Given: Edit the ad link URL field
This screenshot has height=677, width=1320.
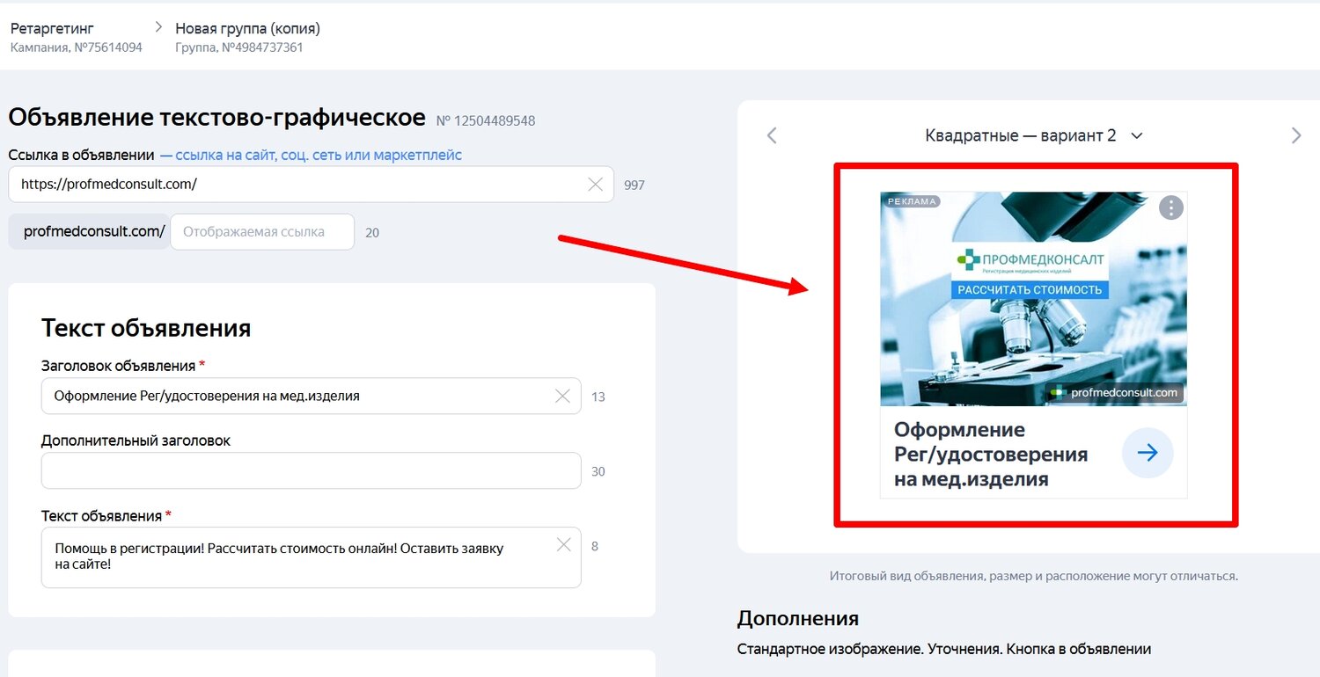Looking at the screenshot, I should 311,185.
